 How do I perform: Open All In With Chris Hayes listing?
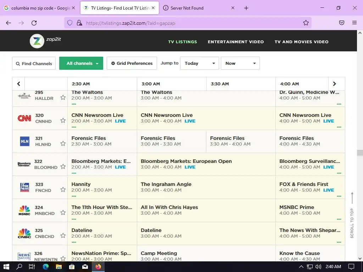coord(206,210)
